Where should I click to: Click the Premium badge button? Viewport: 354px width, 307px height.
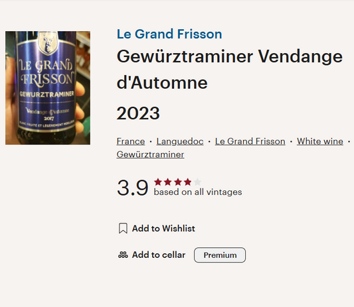(x=220, y=255)
